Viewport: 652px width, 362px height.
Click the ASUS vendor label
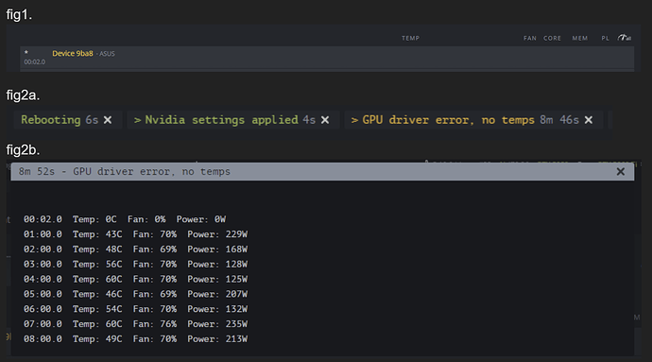click(x=107, y=54)
